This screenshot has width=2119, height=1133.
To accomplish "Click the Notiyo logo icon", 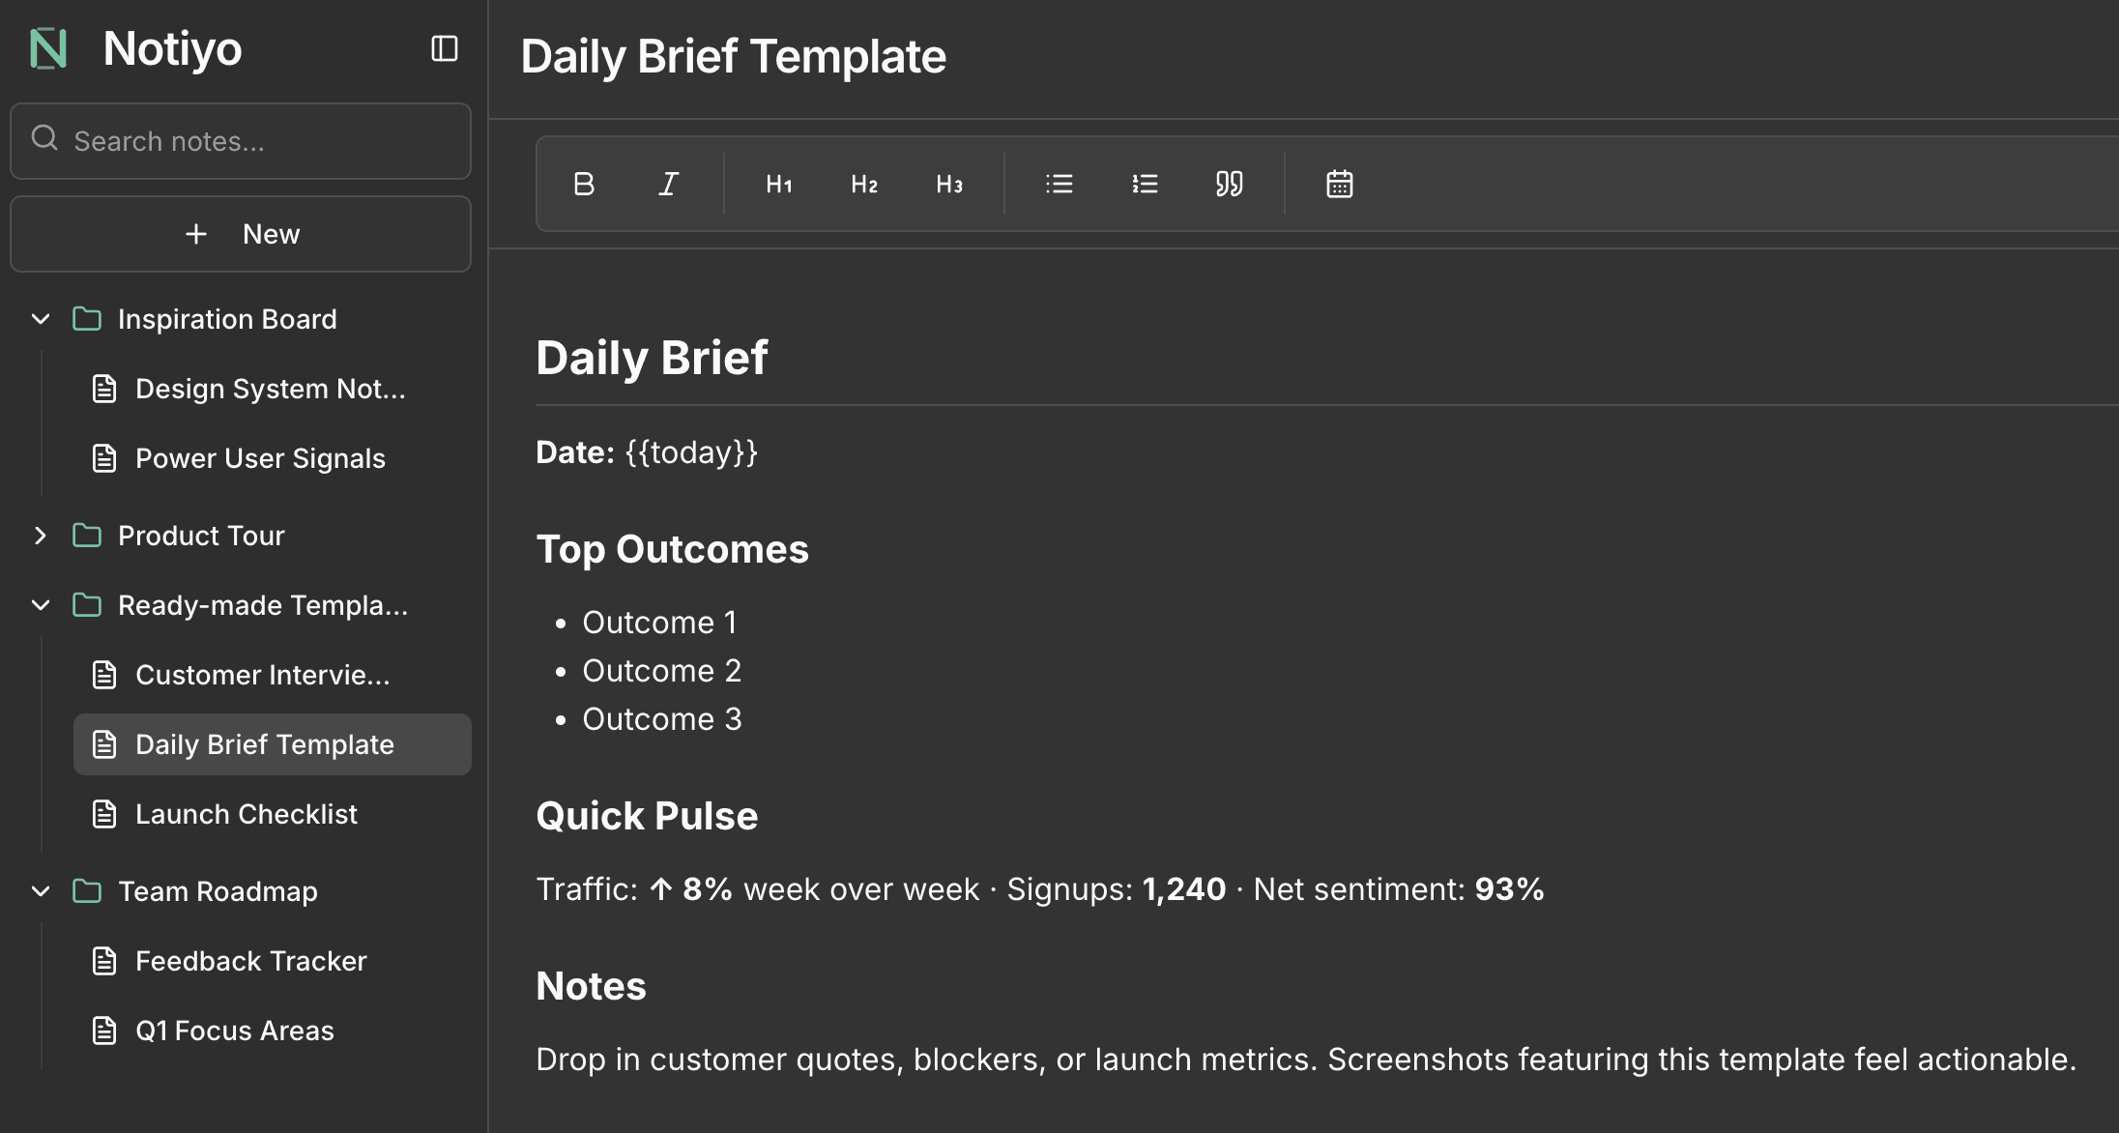I will pos(48,48).
